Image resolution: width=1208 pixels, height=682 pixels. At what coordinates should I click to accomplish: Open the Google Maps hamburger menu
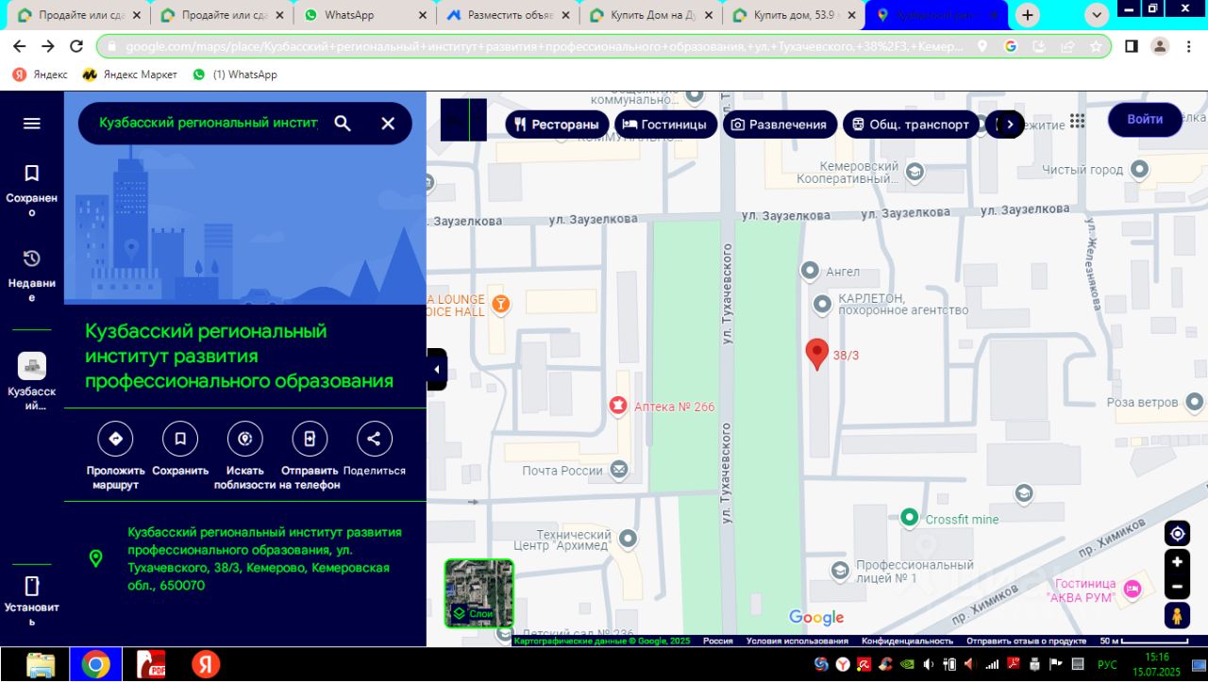point(32,124)
